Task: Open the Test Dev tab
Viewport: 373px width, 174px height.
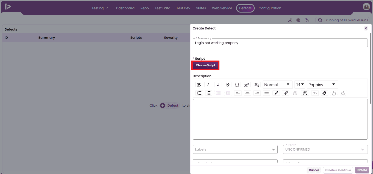Action: (x=183, y=8)
